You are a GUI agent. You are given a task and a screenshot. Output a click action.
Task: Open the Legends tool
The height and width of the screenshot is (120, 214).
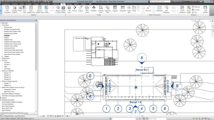tap(115, 9)
